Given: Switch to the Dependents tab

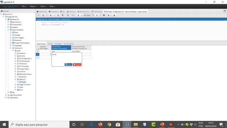Looking at the screenshot, I should pyautogui.click(x=97, y=12).
